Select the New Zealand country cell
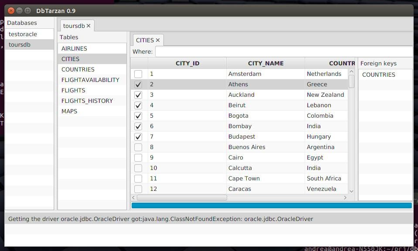The height and width of the screenshot is (251, 418). [x=326, y=95]
